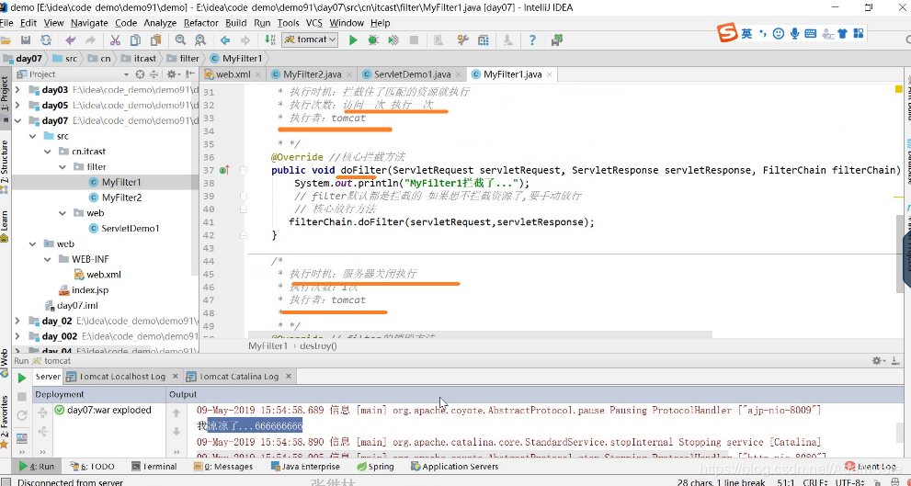The image size is (911, 486).
Task: Open Project Structure icon
Action: click(x=484, y=40)
